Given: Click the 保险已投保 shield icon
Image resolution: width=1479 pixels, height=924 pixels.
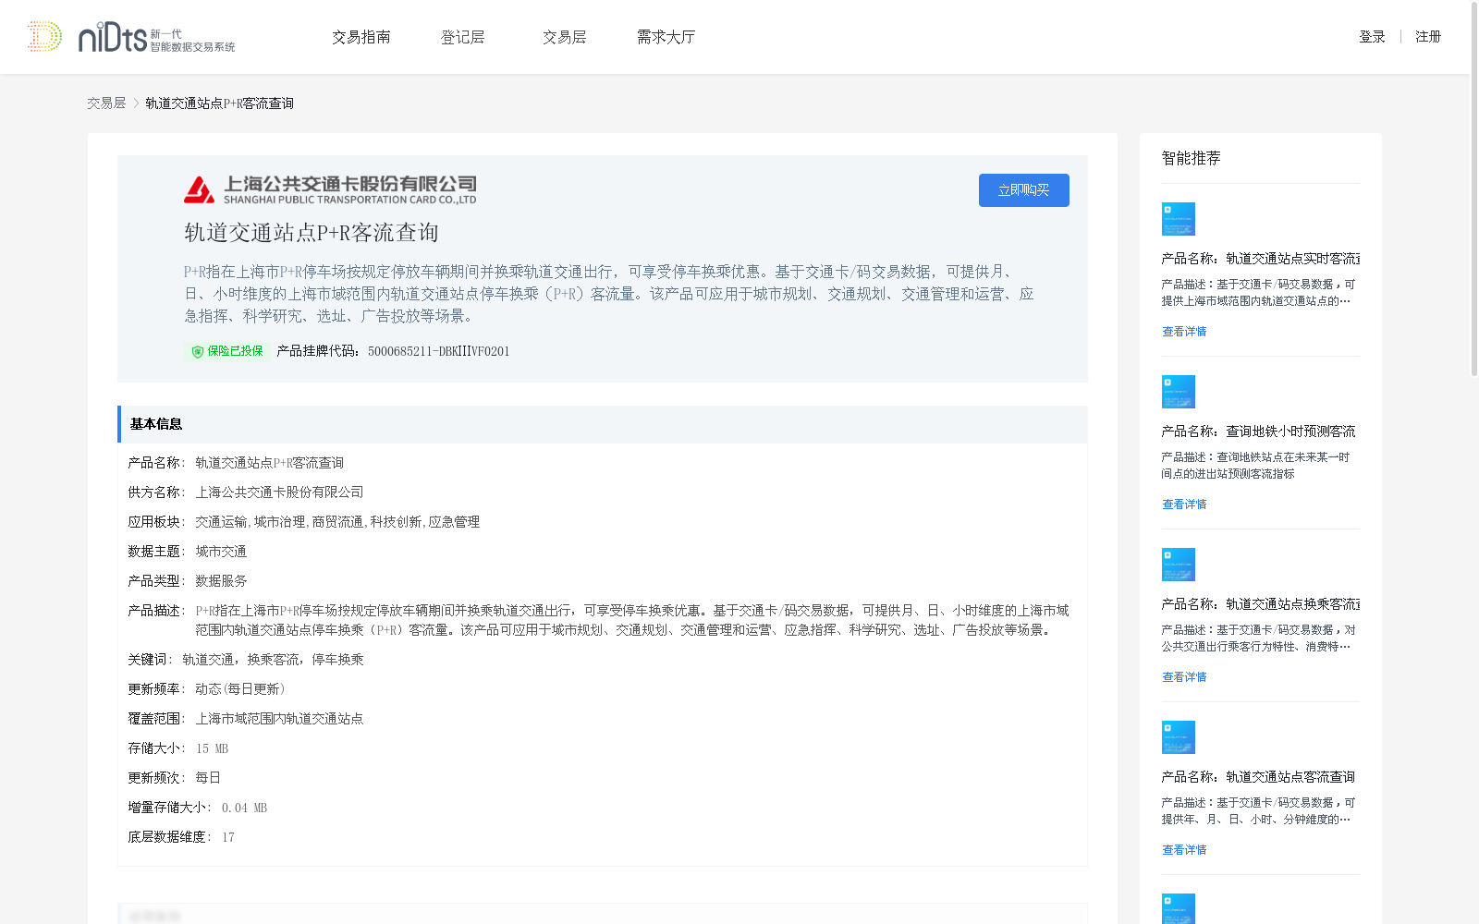Looking at the screenshot, I should point(197,352).
